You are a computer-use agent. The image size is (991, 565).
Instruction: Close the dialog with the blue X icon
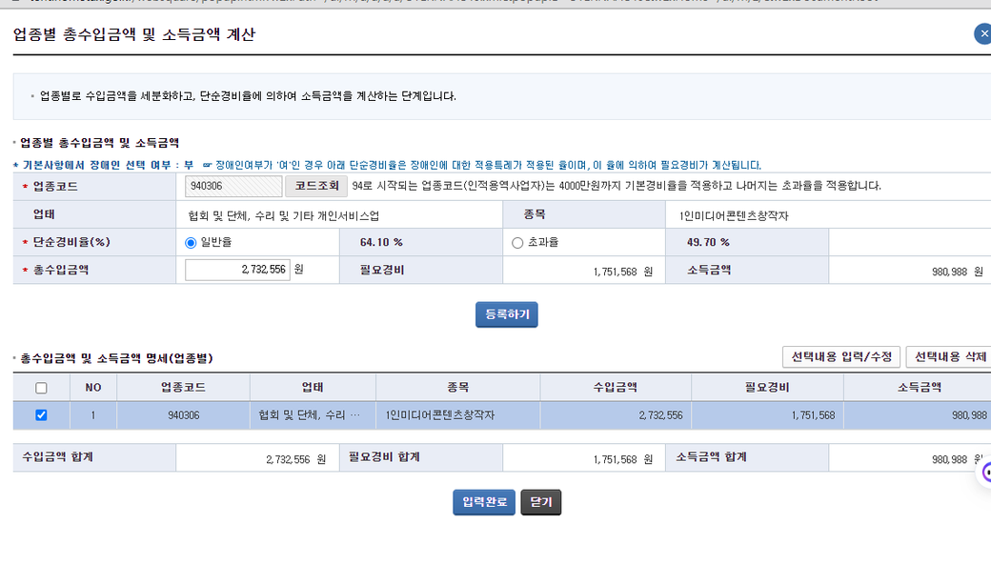coord(983,34)
